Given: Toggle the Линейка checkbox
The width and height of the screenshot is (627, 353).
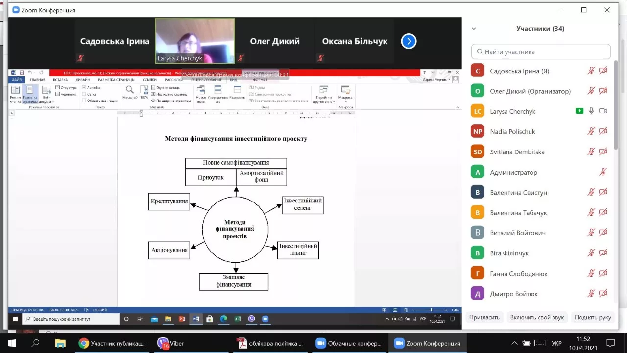Looking at the screenshot, I should coord(84,88).
